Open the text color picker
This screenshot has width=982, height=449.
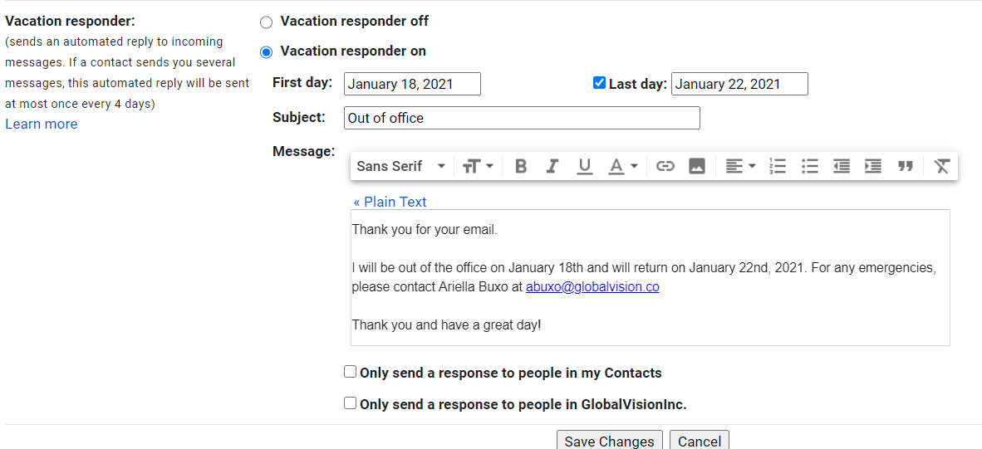tap(622, 166)
